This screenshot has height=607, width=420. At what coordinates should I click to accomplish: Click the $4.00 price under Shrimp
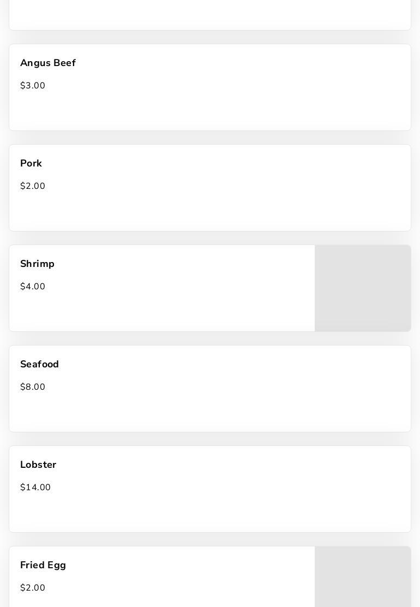click(x=33, y=287)
